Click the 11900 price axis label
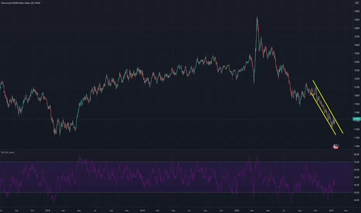Image resolution: width=361 pixels, height=213 pixels. coord(357,104)
